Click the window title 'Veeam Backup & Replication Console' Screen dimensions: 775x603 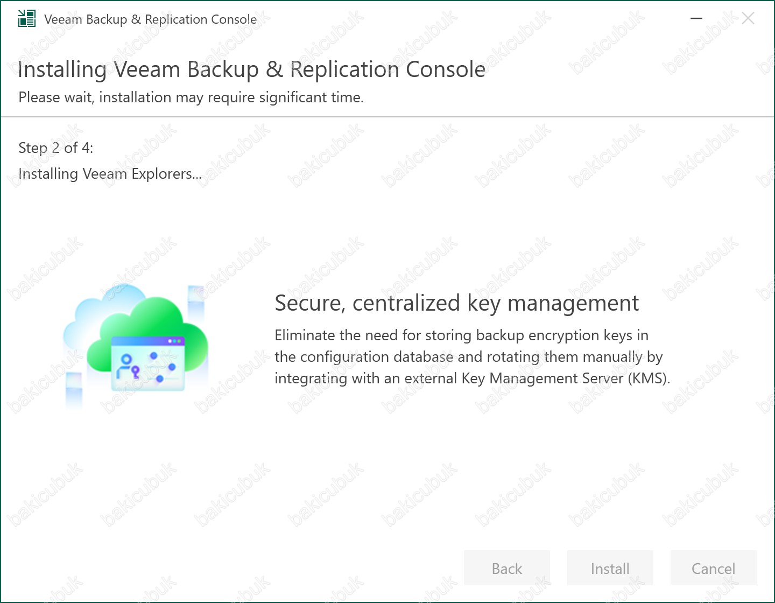(x=151, y=19)
